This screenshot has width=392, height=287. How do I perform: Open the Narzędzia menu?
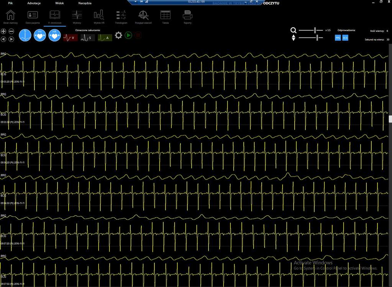(x=85, y=3)
